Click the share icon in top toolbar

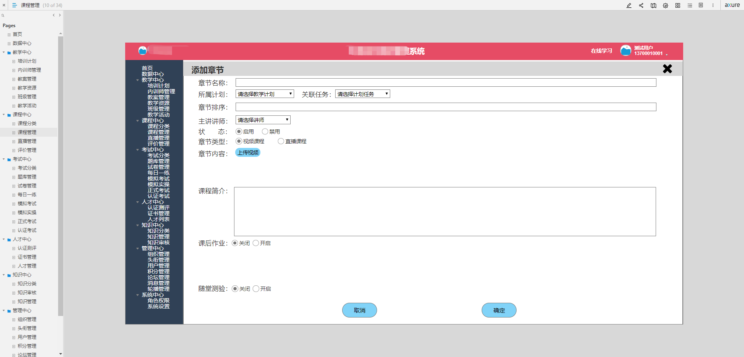coord(641,5)
